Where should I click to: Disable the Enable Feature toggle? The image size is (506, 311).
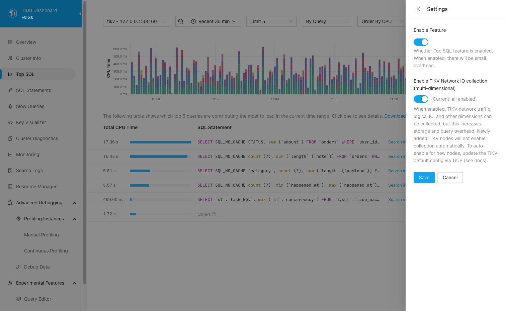click(421, 42)
